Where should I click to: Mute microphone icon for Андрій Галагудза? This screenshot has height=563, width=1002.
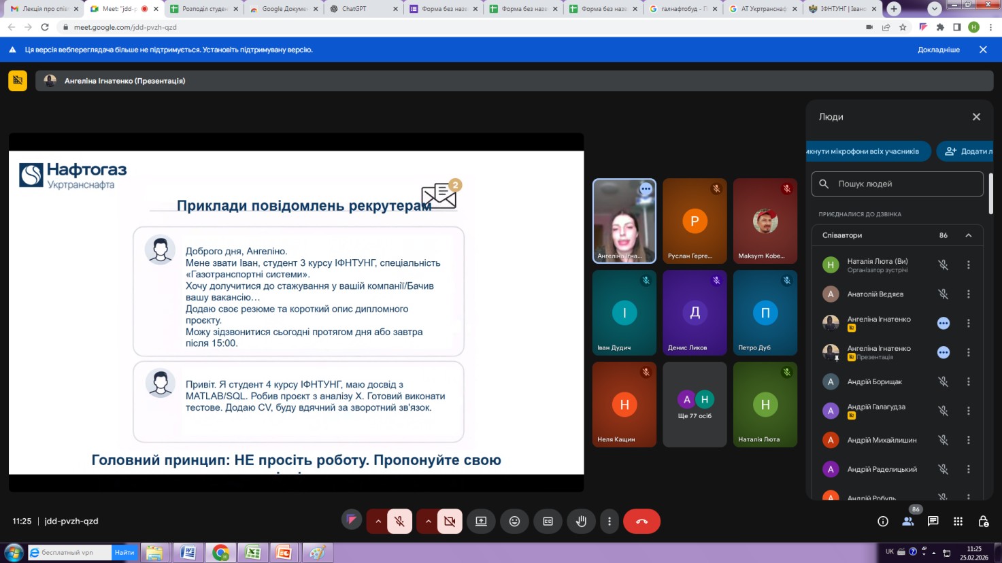tap(943, 411)
